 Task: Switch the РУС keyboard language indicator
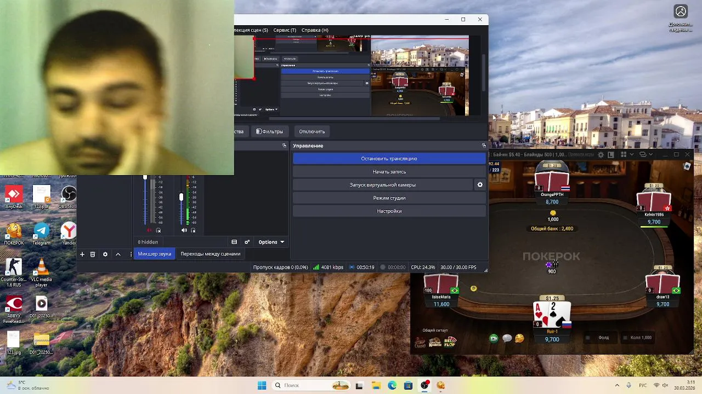(x=643, y=385)
